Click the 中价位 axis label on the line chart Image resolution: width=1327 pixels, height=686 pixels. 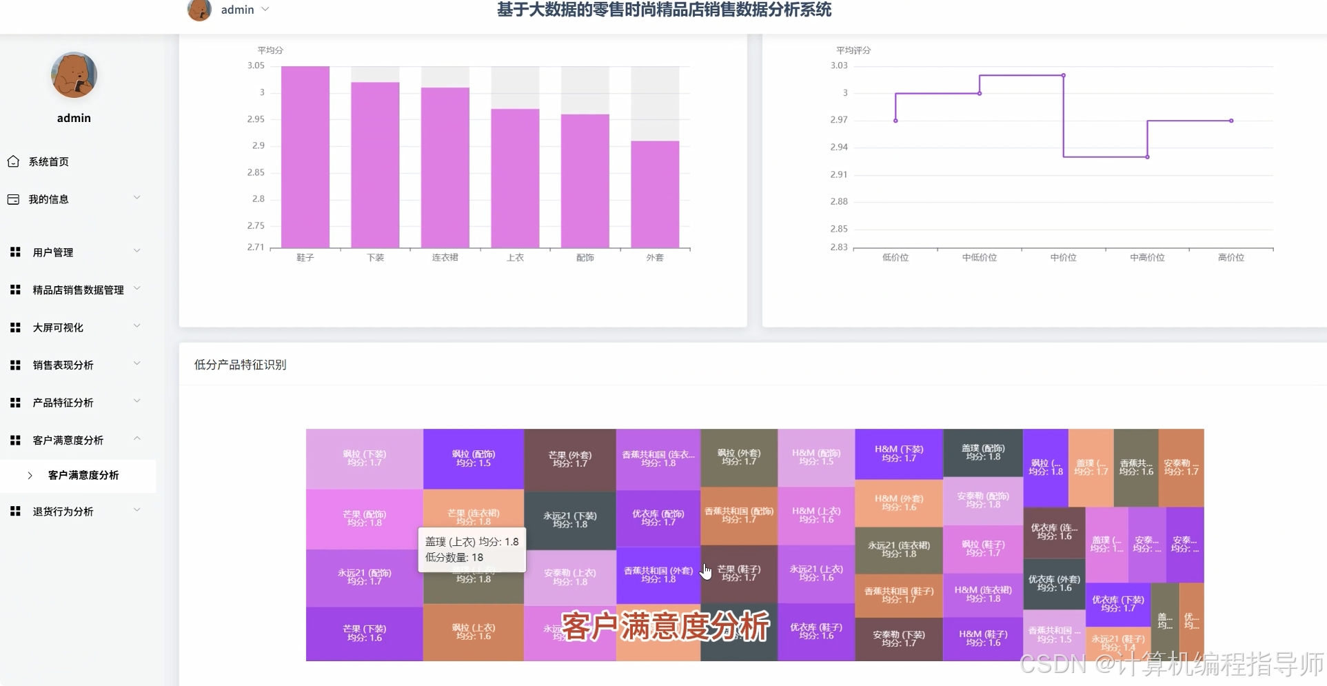click(1063, 258)
